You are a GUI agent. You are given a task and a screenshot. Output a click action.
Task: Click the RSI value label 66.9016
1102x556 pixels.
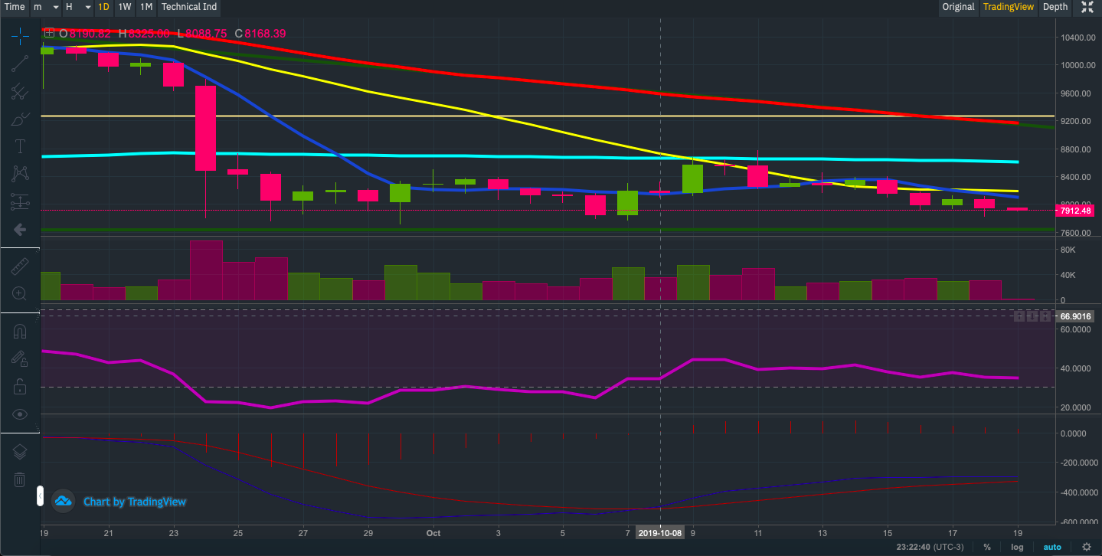[1077, 316]
